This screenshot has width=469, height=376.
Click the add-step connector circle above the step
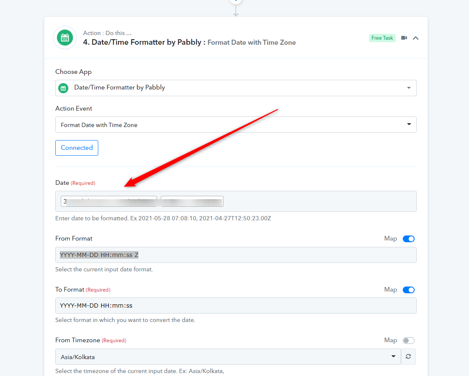pos(236,1)
